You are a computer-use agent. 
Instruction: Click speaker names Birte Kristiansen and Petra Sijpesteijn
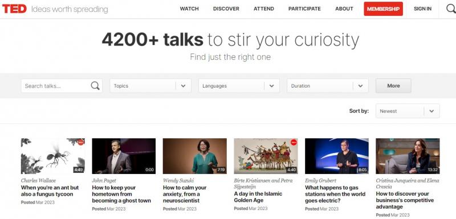[264, 184]
